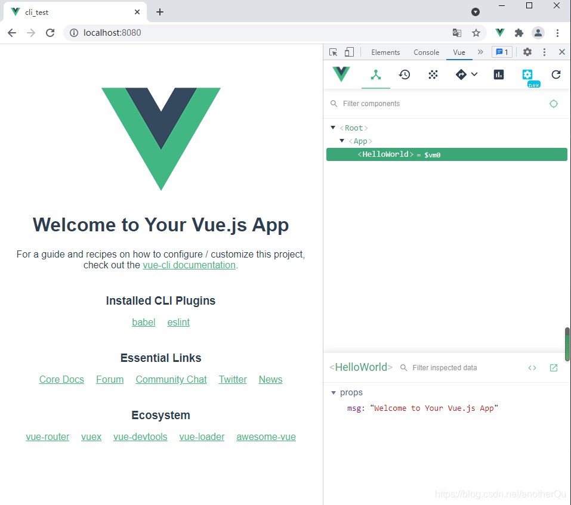Open the Extensions puzzle icon

point(519,33)
